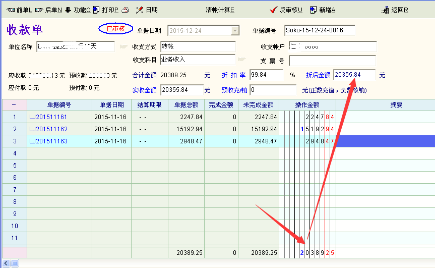
Task: Click the 清帐计算E menu item
Action: 220,10
